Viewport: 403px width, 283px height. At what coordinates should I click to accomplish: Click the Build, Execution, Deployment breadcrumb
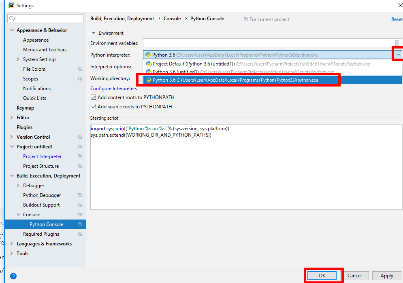point(122,19)
